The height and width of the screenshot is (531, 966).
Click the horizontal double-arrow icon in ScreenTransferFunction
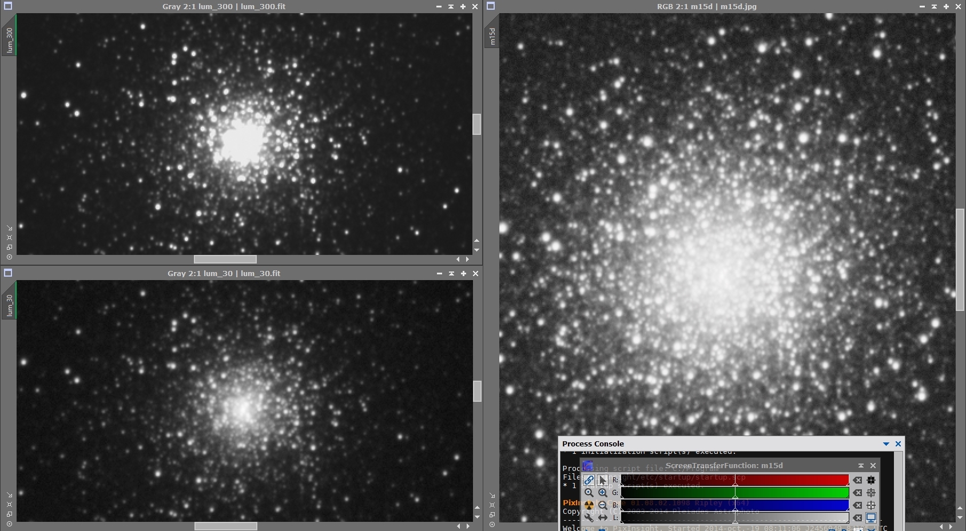click(603, 518)
